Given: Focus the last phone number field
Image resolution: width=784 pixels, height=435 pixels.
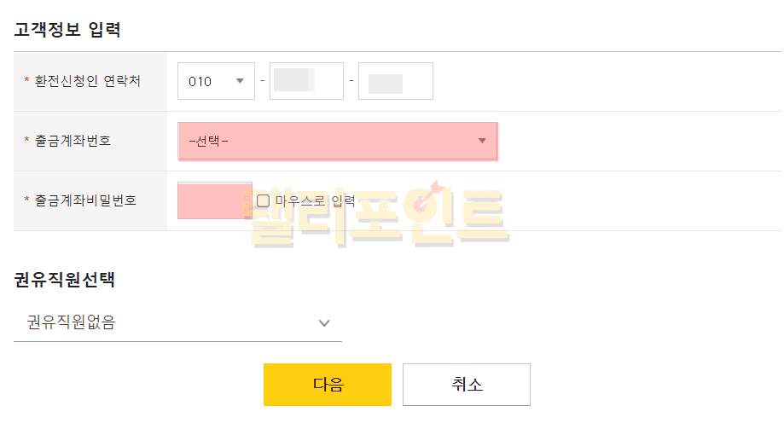Looking at the screenshot, I should point(395,81).
